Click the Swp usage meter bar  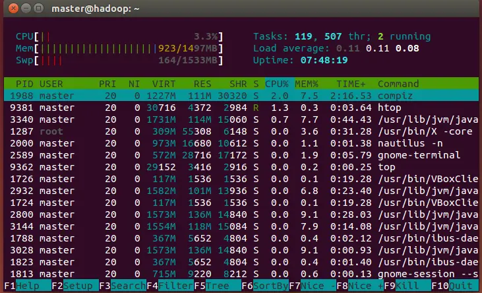[x=119, y=60]
